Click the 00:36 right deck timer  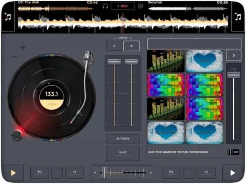click(x=223, y=2)
